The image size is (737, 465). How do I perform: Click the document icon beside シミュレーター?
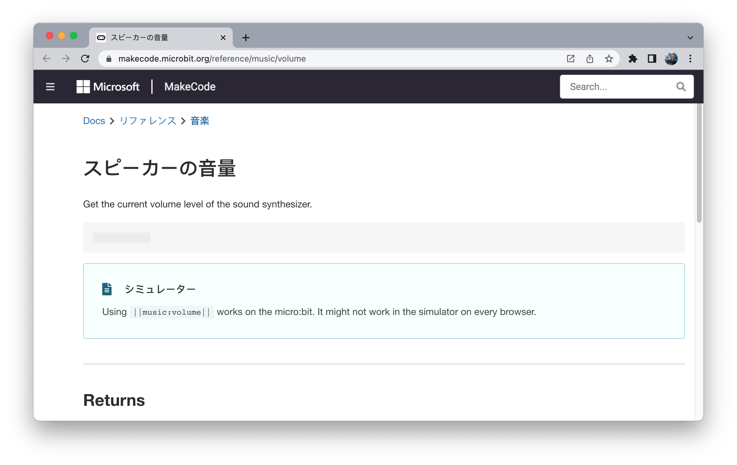tap(106, 289)
